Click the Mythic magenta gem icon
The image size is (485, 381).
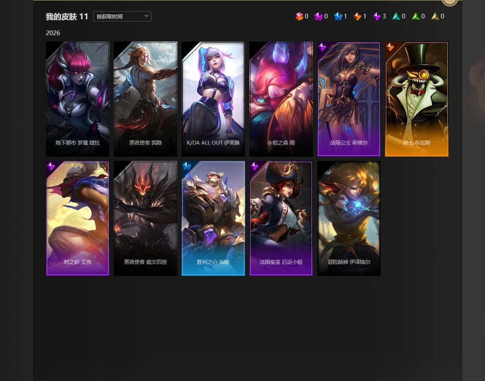click(318, 16)
